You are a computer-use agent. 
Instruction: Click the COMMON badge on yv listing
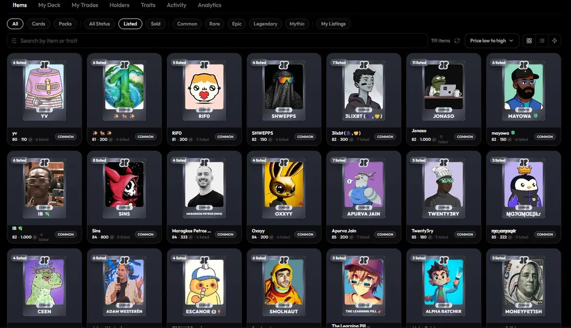tap(66, 137)
